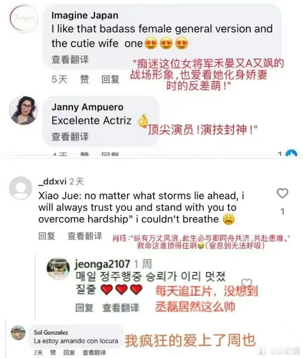Open Imagine Japan's profile avatar

click(x=23, y=18)
